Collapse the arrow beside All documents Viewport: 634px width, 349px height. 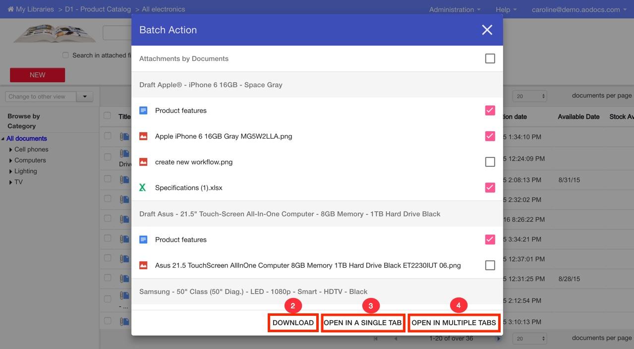coord(3,139)
